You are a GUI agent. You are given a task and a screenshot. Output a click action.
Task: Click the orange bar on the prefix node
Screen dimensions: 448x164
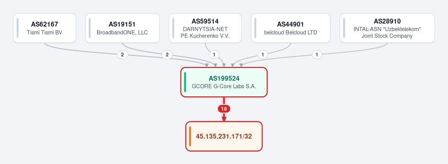[x=190, y=136]
